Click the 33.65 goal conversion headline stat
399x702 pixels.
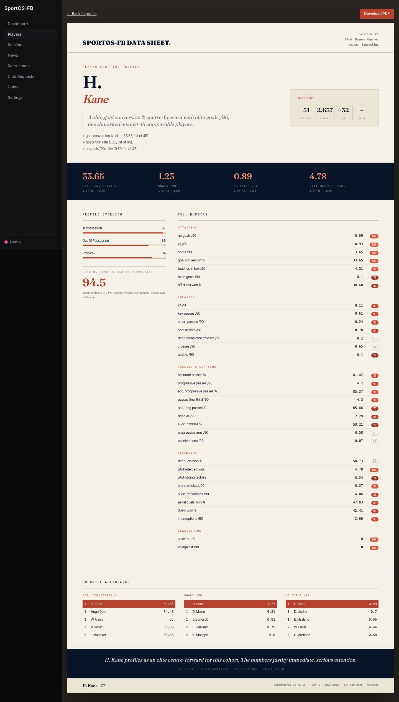pyautogui.click(x=93, y=176)
